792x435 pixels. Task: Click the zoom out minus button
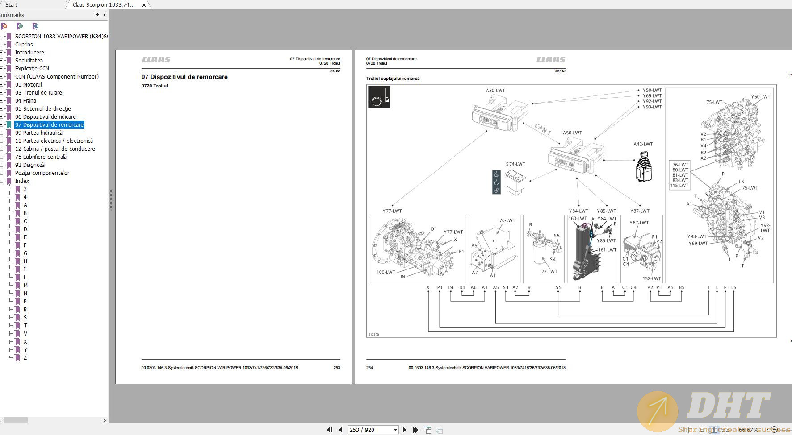[774, 430]
